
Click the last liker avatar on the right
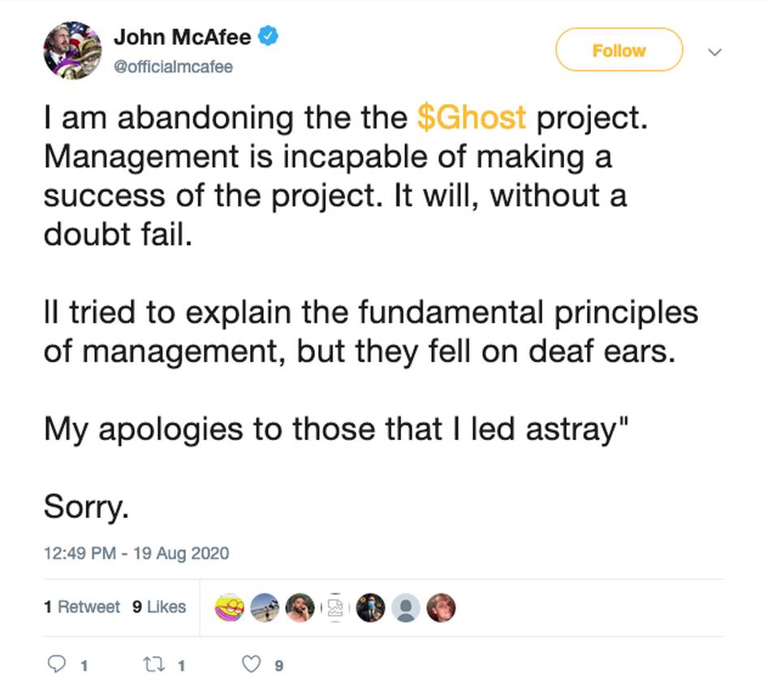(442, 607)
